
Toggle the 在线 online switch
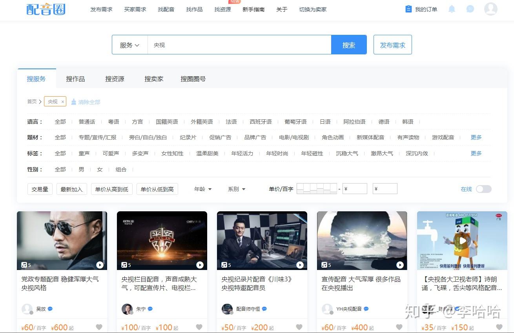(x=483, y=189)
